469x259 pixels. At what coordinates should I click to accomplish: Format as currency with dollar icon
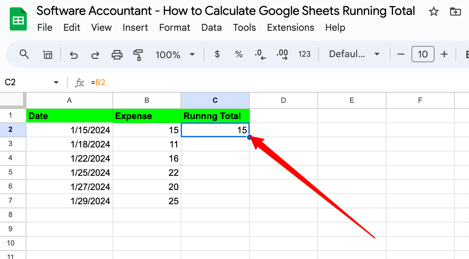pyautogui.click(x=217, y=54)
